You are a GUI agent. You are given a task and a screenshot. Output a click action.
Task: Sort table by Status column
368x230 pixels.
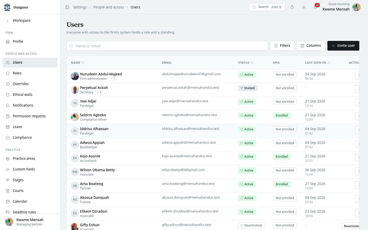246,63
